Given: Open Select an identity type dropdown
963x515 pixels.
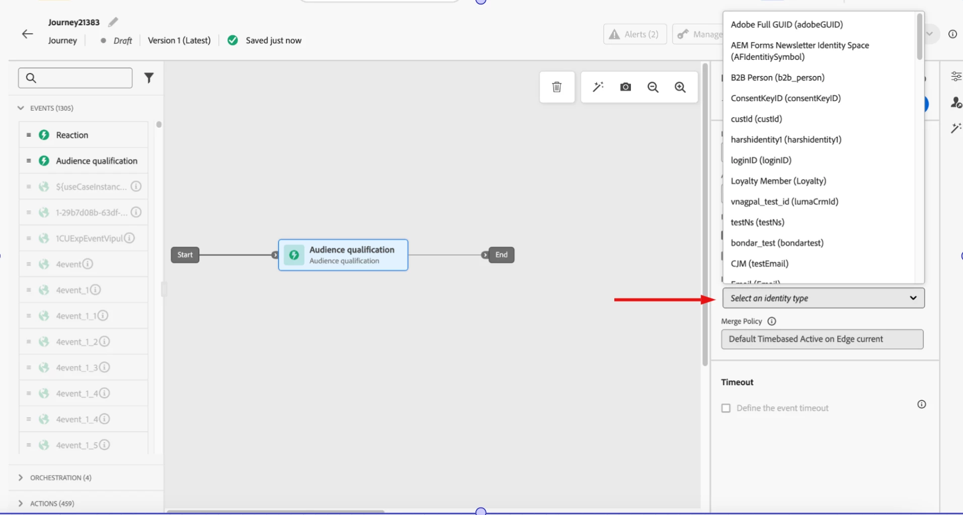Looking at the screenshot, I should coord(823,298).
